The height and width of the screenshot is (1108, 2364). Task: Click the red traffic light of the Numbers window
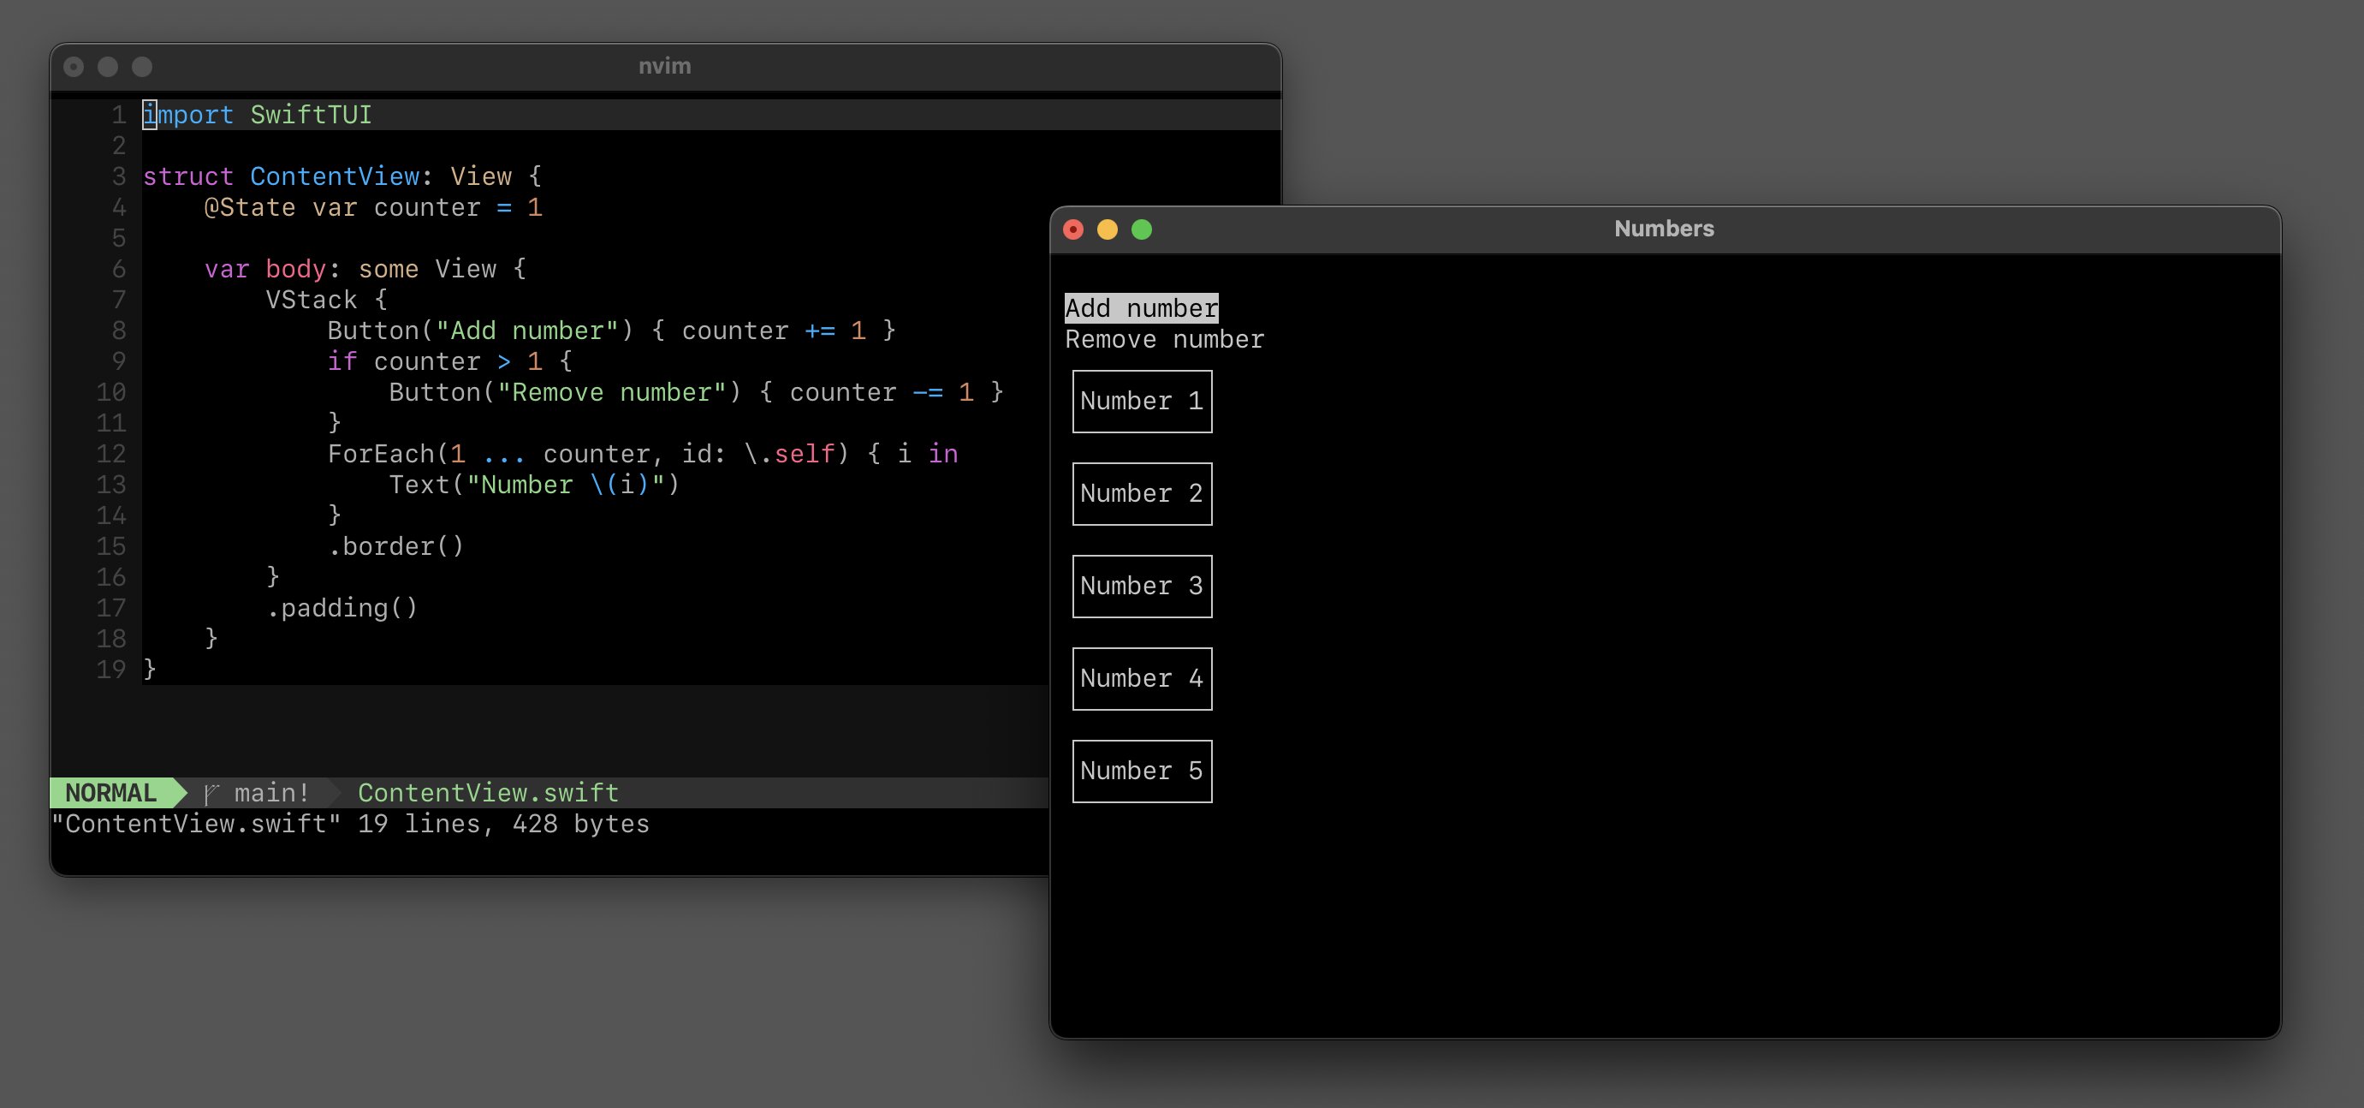[x=1072, y=229]
